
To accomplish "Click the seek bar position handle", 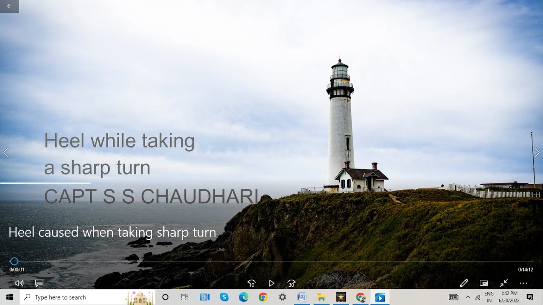I will 14,261.
